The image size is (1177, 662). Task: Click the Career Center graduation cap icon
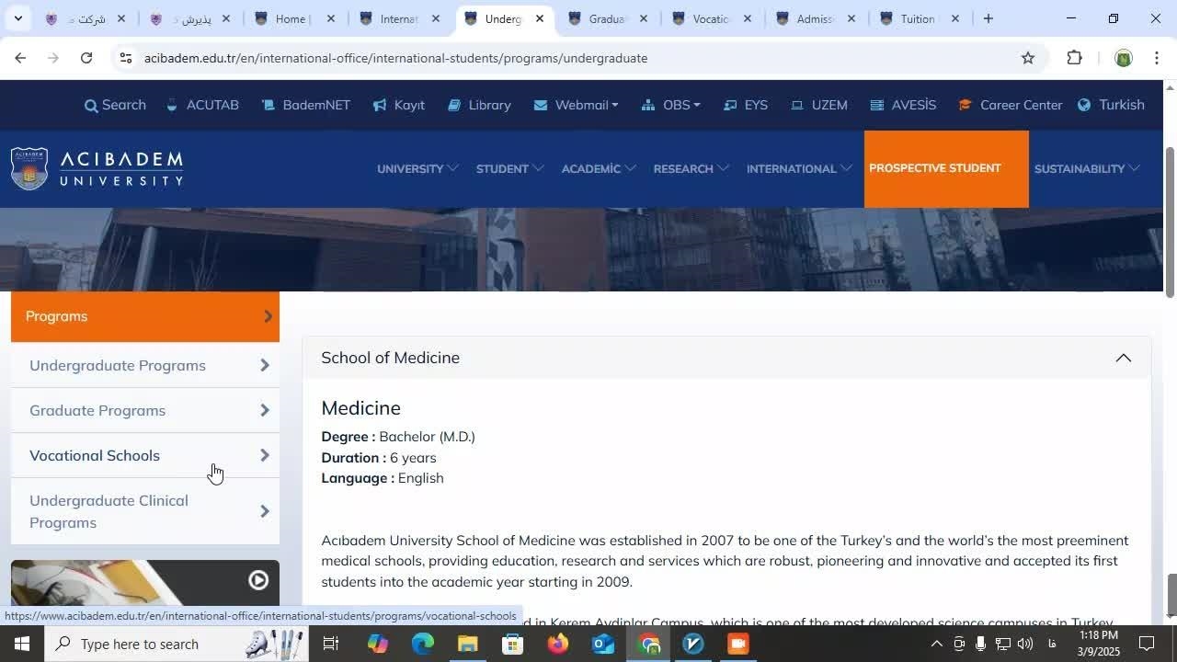tap(965, 105)
